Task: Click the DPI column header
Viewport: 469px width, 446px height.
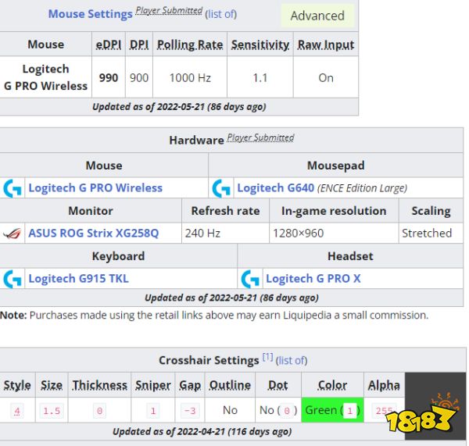Action: pos(139,45)
